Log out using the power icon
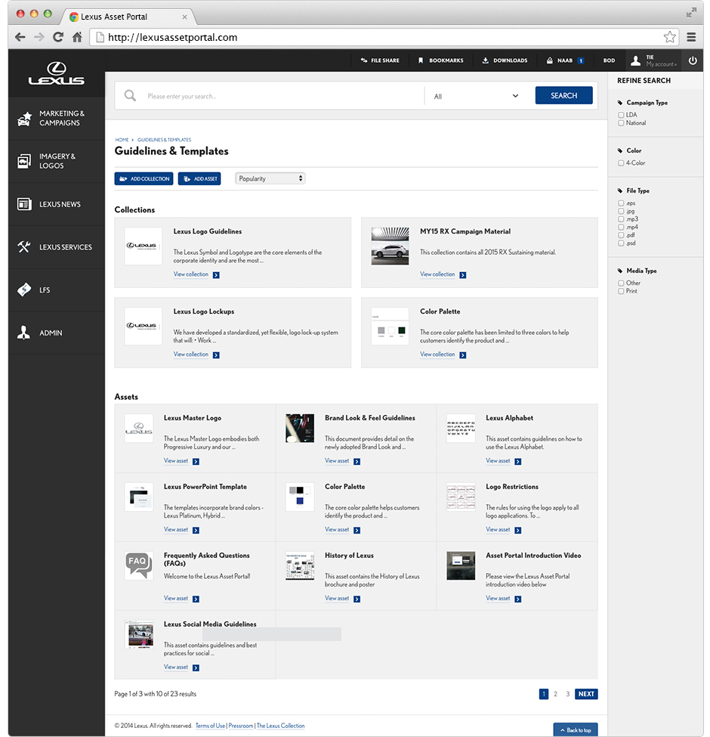The height and width of the screenshot is (737, 710). click(693, 60)
